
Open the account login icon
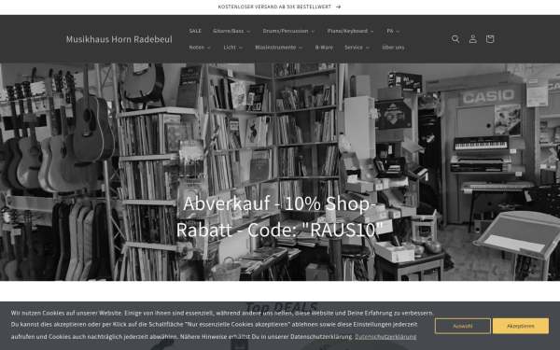[472, 39]
